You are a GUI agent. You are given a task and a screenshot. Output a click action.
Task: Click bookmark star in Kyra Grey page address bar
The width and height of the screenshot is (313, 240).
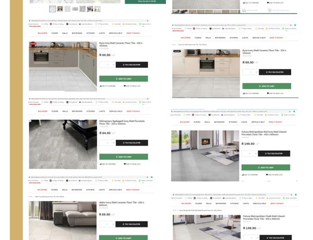(148, 20)
